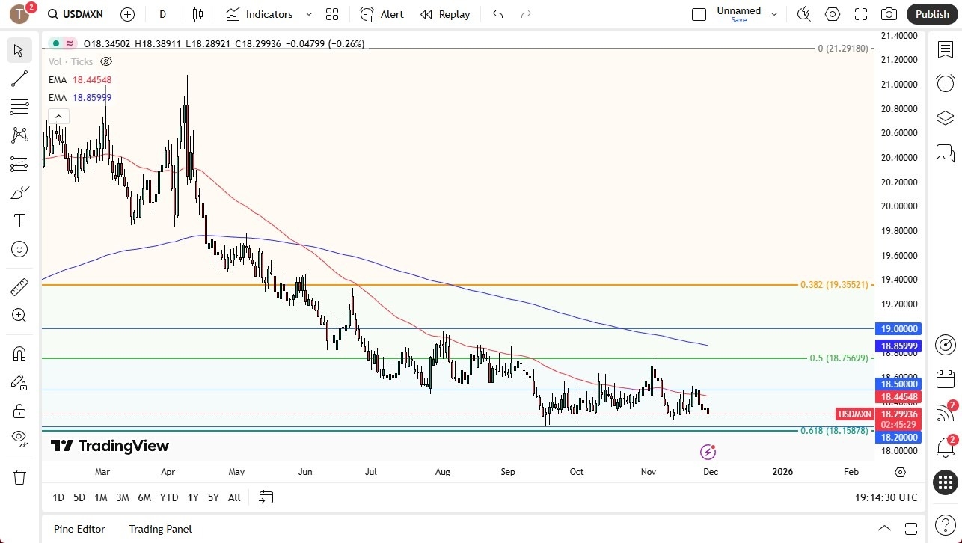962x543 pixels.
Task: Click Save under the Unnamed layout
Action: point(738,20)
